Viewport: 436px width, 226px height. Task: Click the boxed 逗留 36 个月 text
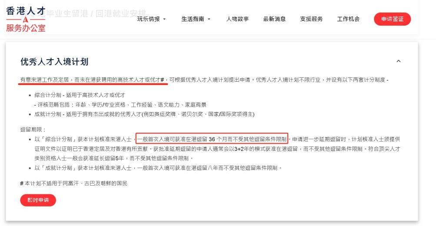pyautogui.click(x=212, y=139)
